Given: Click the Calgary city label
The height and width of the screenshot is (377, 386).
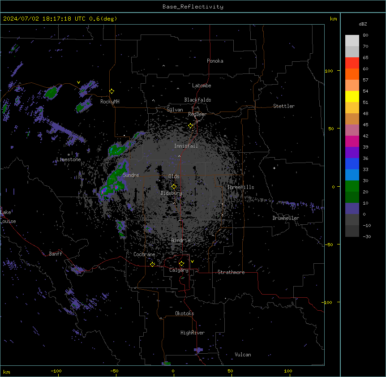Looking at the screenshot, I should [179, 270].
